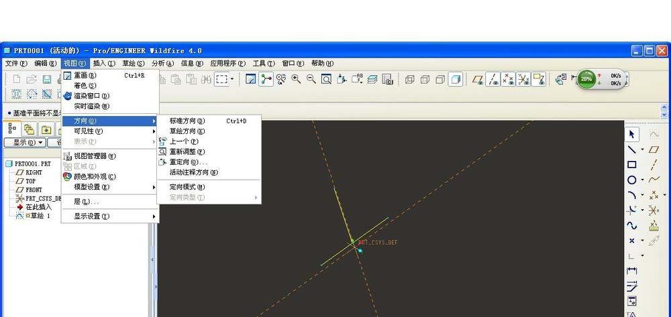Open the folder browser tab
This screenshot has width=671, height=317.
(x=29, y=129)
